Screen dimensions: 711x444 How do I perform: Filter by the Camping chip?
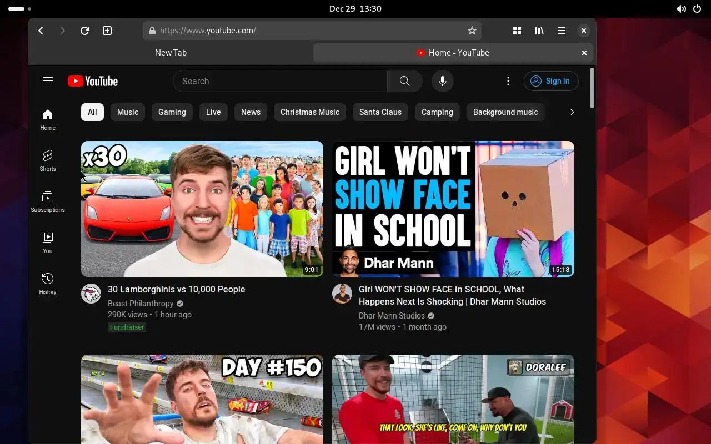pos(437,112)
